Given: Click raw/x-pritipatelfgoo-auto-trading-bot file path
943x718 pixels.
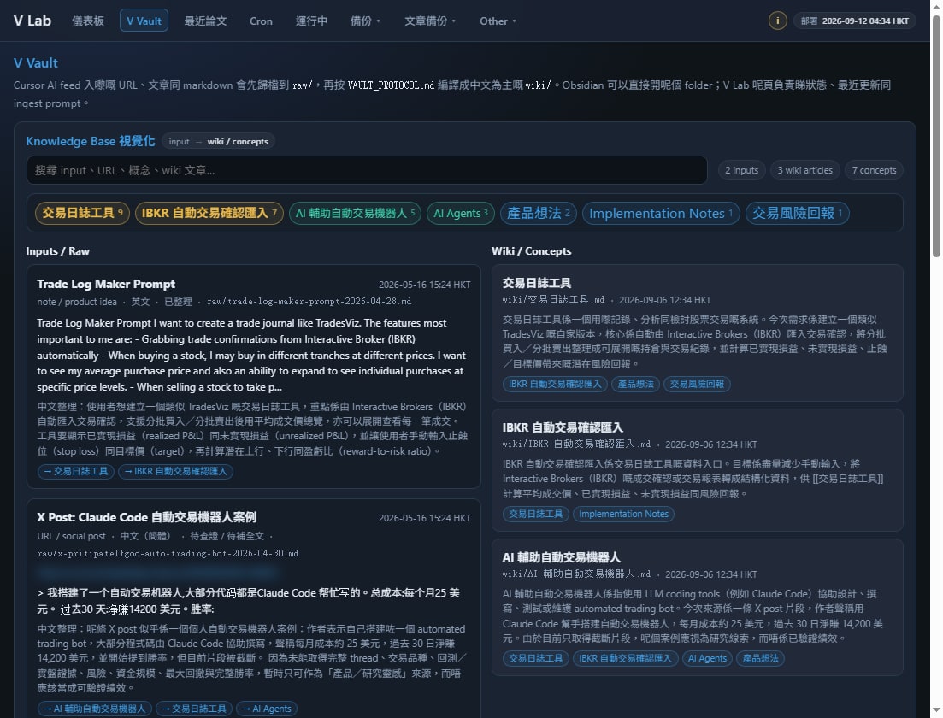Looking at the screenshot, I should pos(168,553).
